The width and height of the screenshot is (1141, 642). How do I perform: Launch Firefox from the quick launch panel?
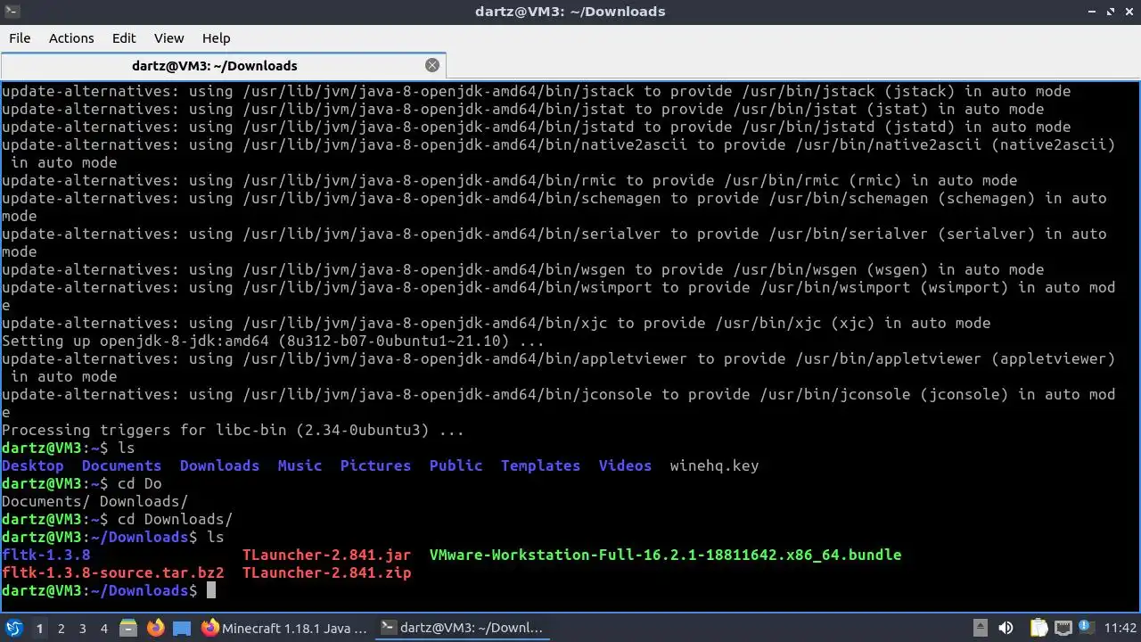155,629
